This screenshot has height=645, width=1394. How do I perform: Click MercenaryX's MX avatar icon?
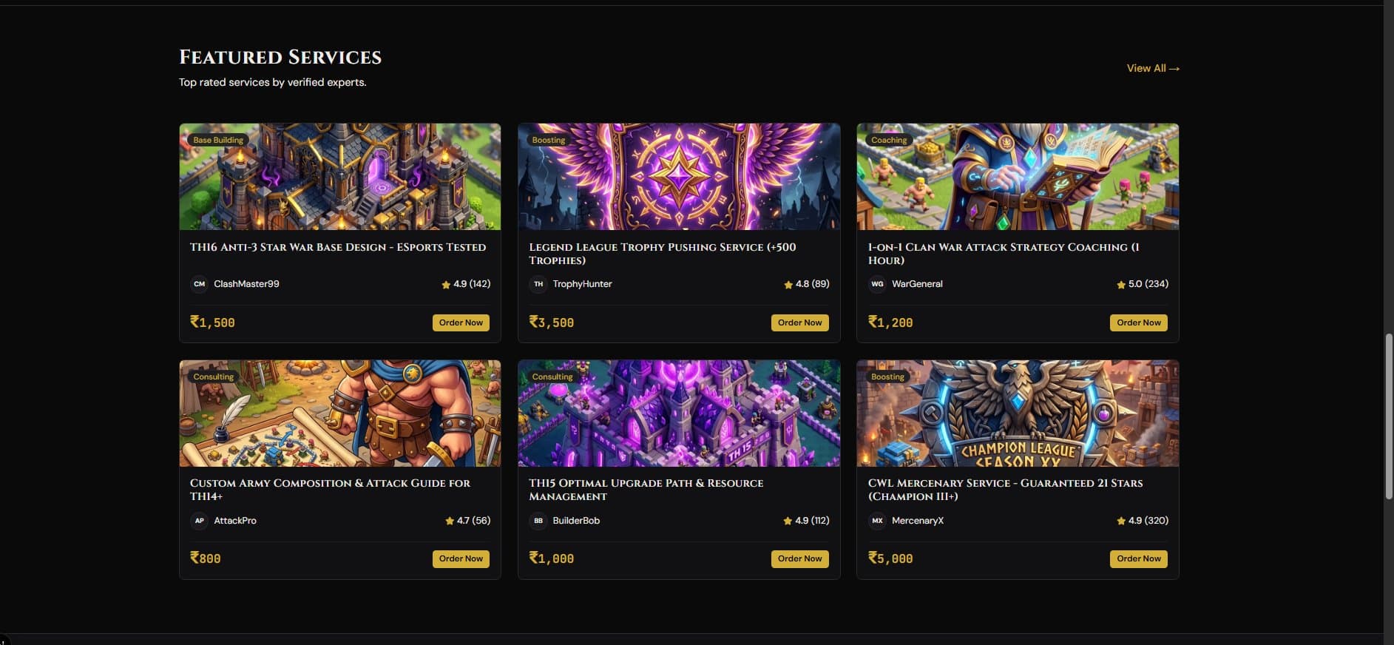click(x=877, y=521)
